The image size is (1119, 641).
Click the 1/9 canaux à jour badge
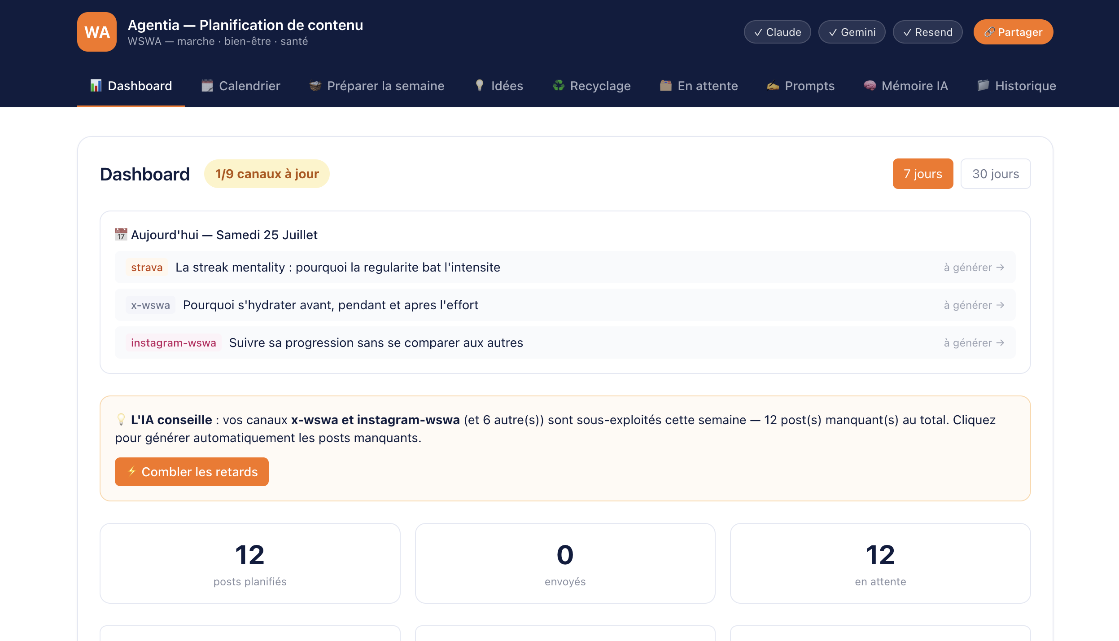point(267,174)
